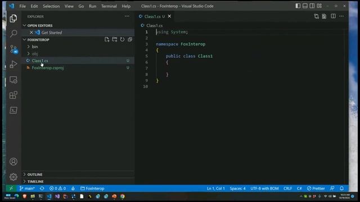Change encoding UTF-8 with BOM
Image resolution: width=360 pixels, height=202 pixels.
tap(264, 189)
